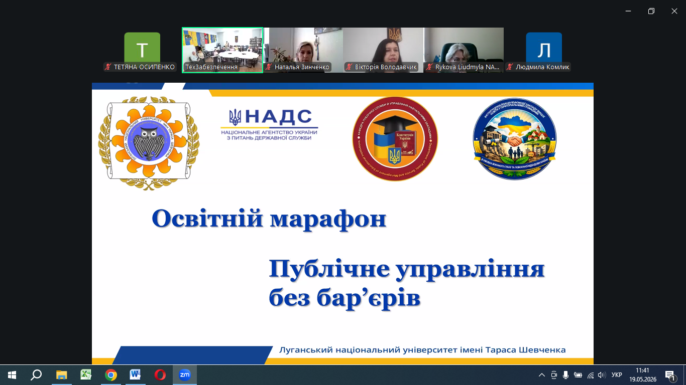Select the Людмила Комлик participant tile
The height and width of the screenshot is (385, 686).
click(x=544, y=50)
